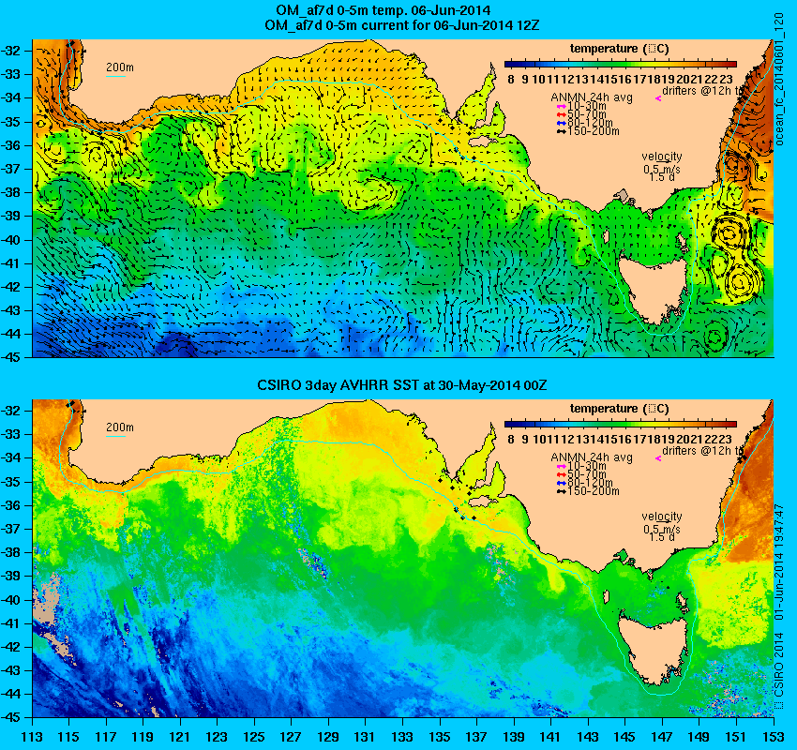
Task: Click latitude label -41 of AVHRR SST panel
Action: 10,622
